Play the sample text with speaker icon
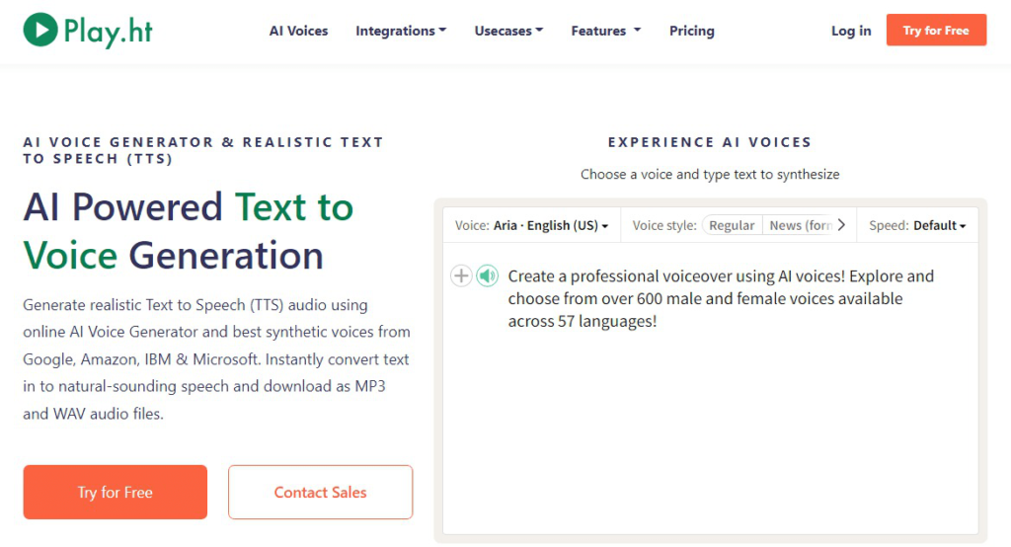The width and height of the screenshot is (1011, 547). pos(488,276)
